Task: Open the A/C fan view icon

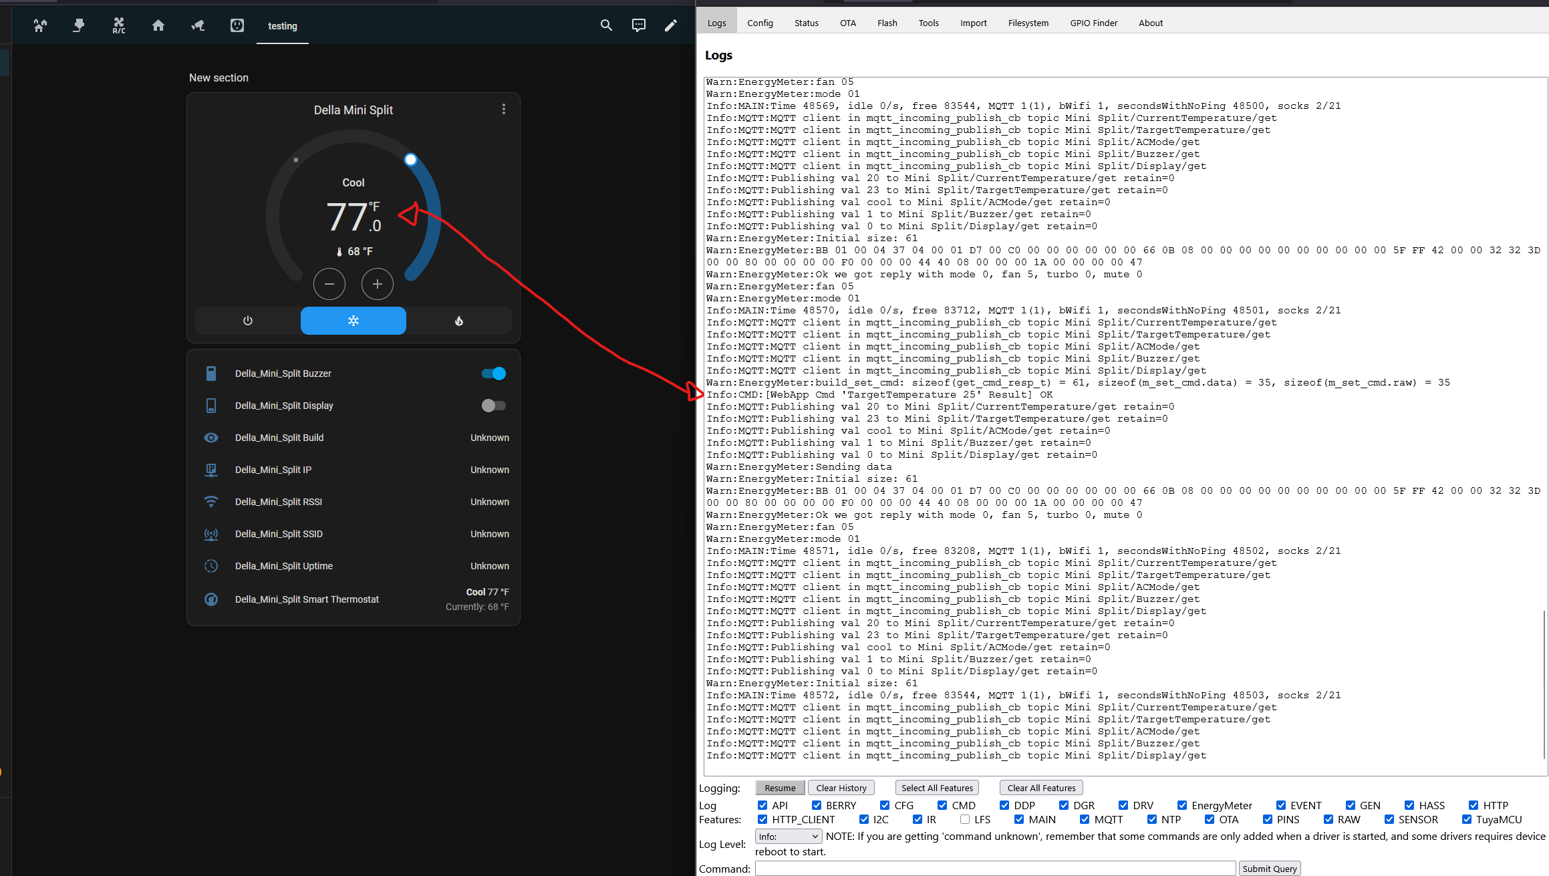Action: coord(119,25)
